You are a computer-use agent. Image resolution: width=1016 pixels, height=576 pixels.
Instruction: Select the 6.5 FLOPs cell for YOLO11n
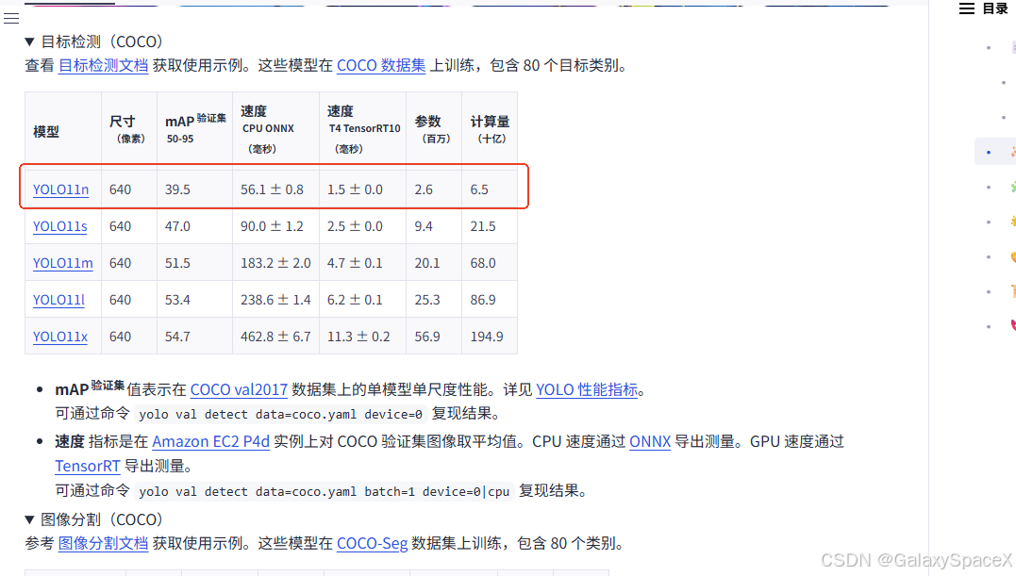(x=490, y=189)
